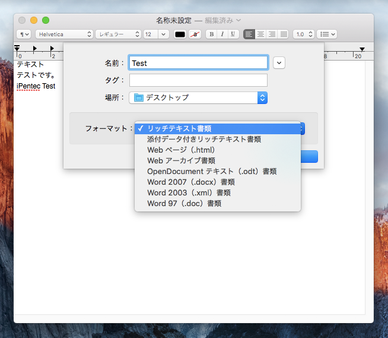Toggle underline formatting
The width and height of the screenshot is (388, 338).
(233, 34)
